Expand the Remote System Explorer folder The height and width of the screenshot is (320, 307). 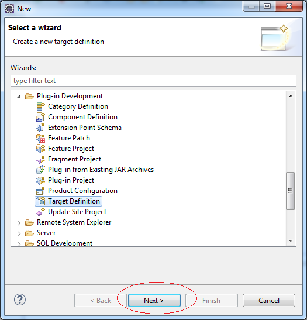[x=19, y=223]
